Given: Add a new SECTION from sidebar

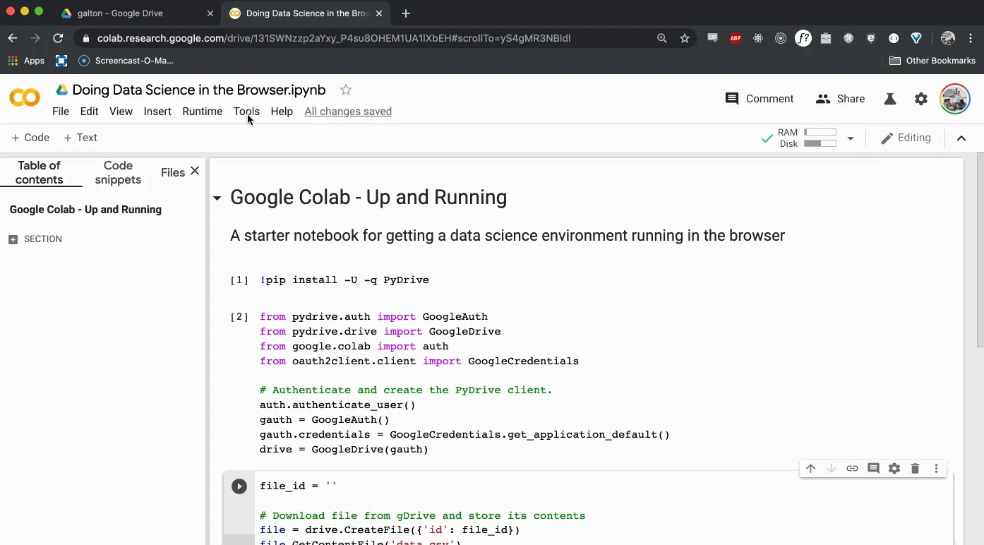Looking at the screenshot, I should 35,239.
